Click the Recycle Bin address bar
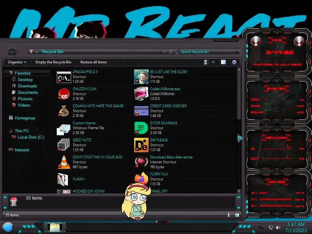Image resolution: width=312 pixels, height=234 pixels. point(102,52)
